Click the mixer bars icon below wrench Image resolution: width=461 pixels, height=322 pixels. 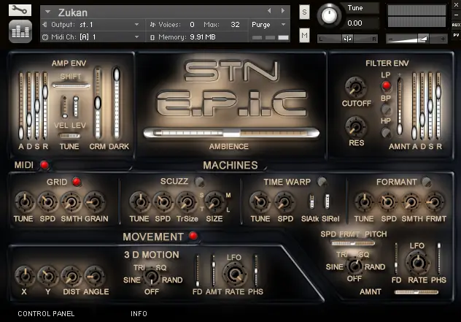20,31
